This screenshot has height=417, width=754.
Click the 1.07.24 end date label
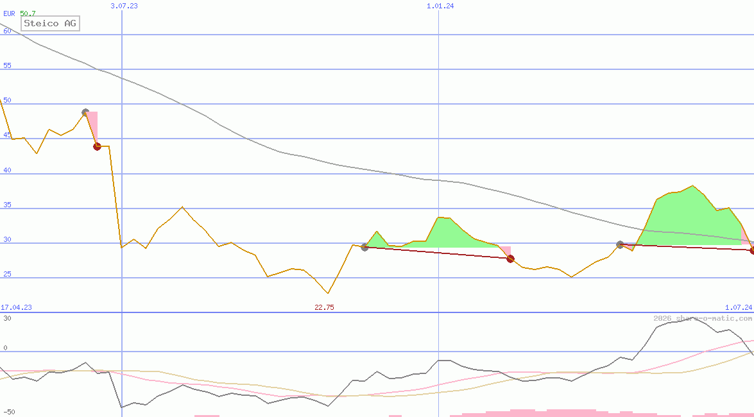click(738, 307)
